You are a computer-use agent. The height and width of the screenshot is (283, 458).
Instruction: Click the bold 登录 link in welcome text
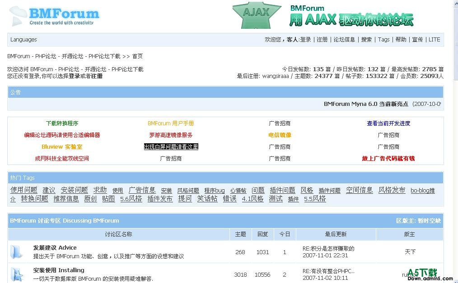pos(74,76)
